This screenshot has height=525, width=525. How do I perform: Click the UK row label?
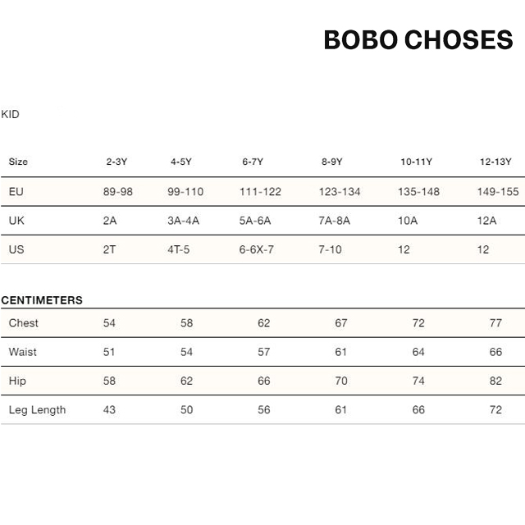(x=16, y=221)
